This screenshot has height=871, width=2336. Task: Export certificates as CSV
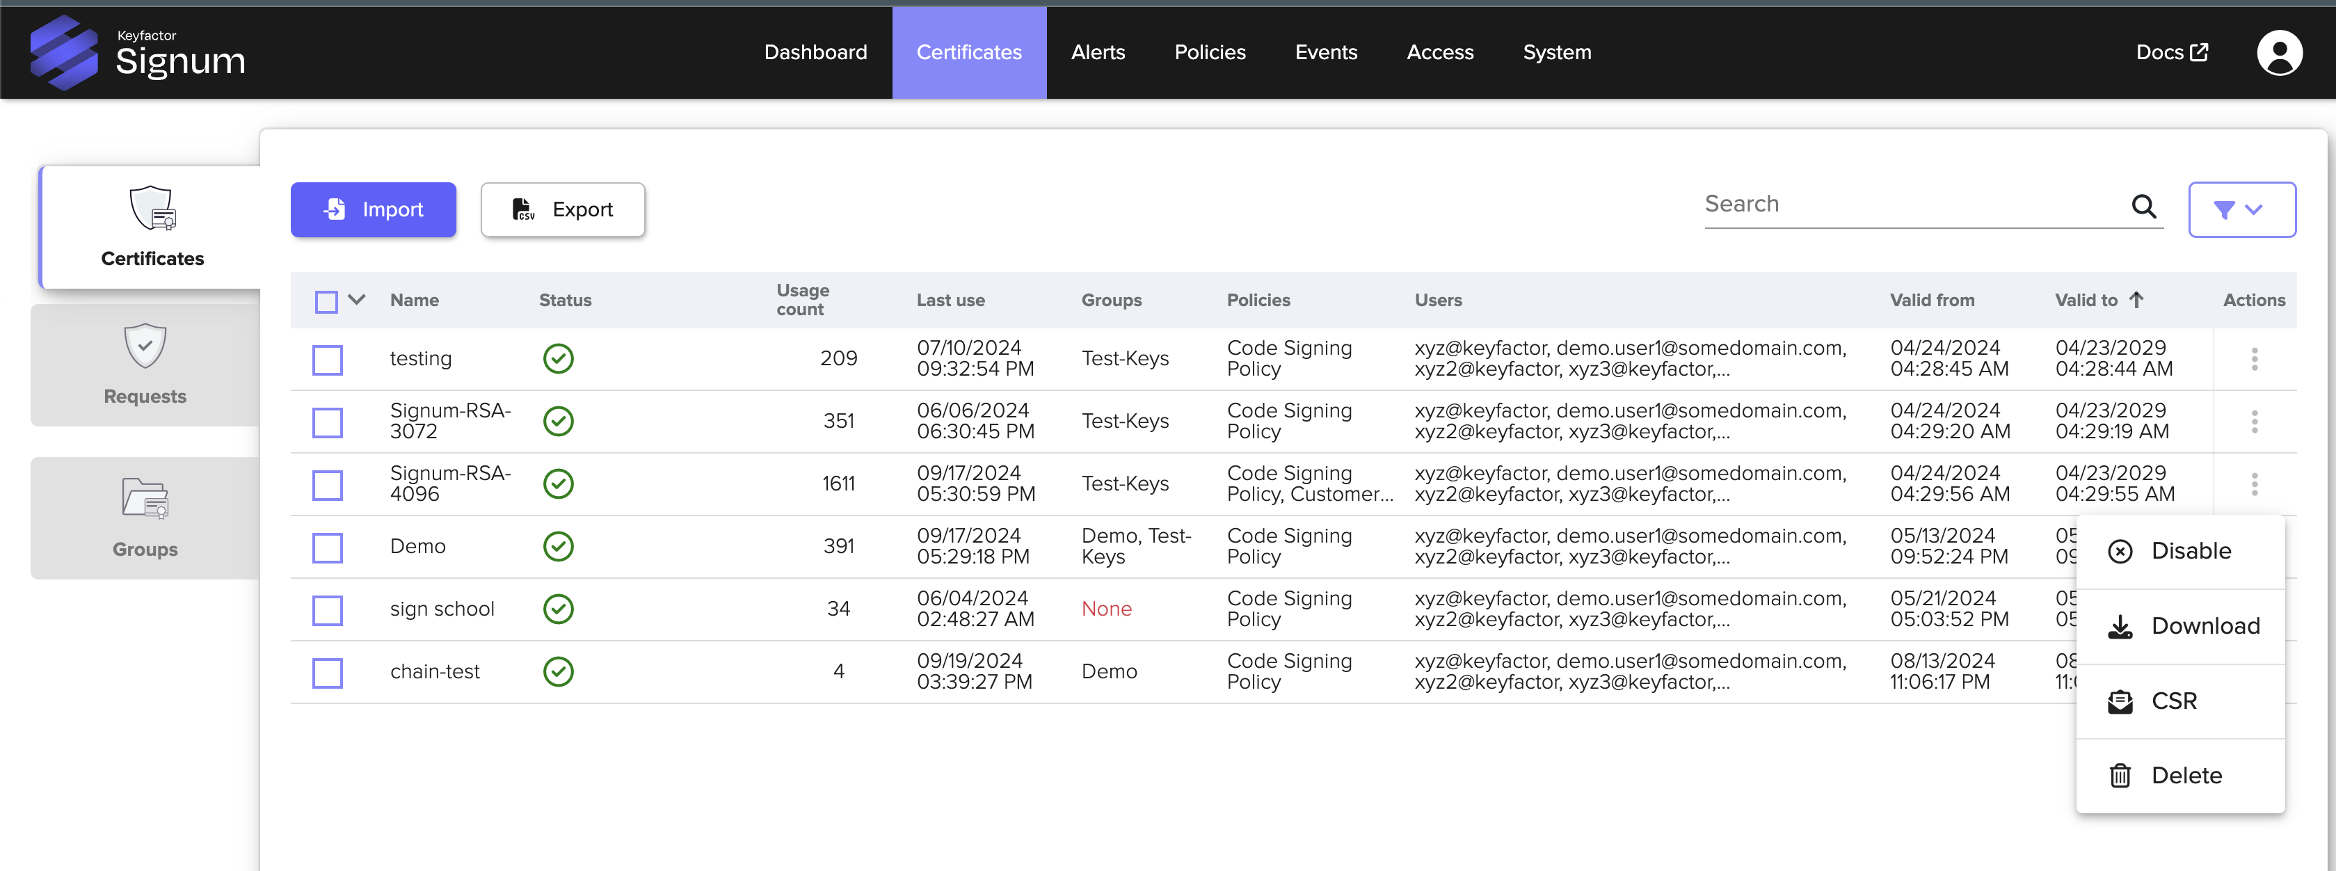pos(562,209)
